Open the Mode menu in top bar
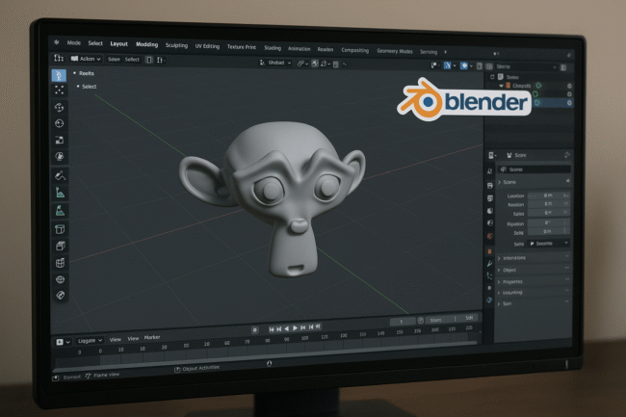This screenshot has height=417, width=626. (74, 42)
